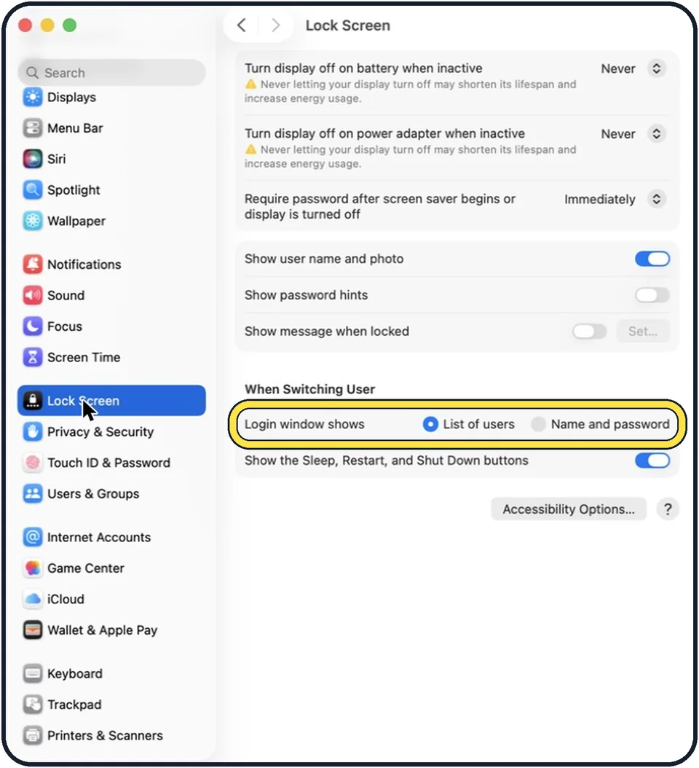
Task: Select Screen Time in the sidebar
Action: pyautogui.click(x=111, y=358)
